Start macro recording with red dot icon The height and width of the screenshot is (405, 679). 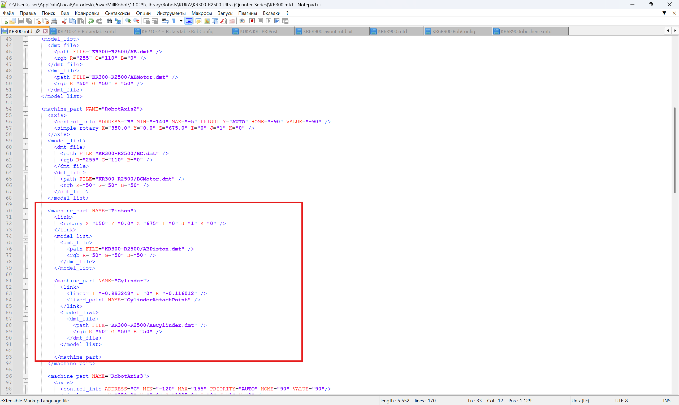(252, 21)
